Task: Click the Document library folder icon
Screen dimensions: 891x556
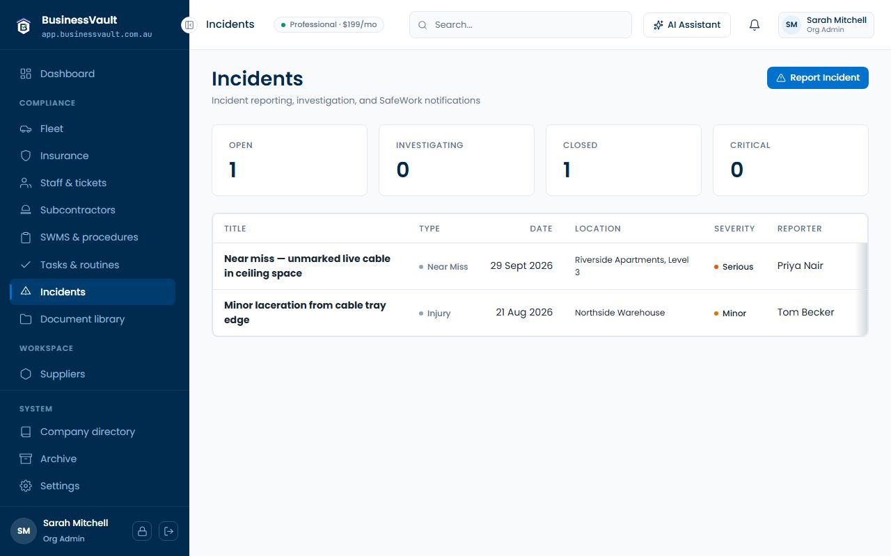Action: tap(26, 319)
